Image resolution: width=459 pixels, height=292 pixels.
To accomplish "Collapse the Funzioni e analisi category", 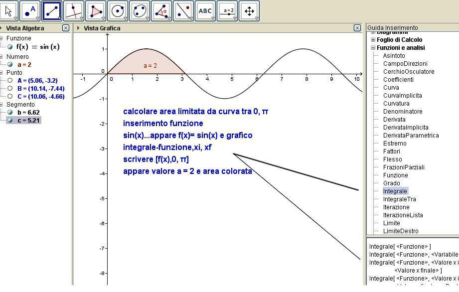I will click(373, 47).
